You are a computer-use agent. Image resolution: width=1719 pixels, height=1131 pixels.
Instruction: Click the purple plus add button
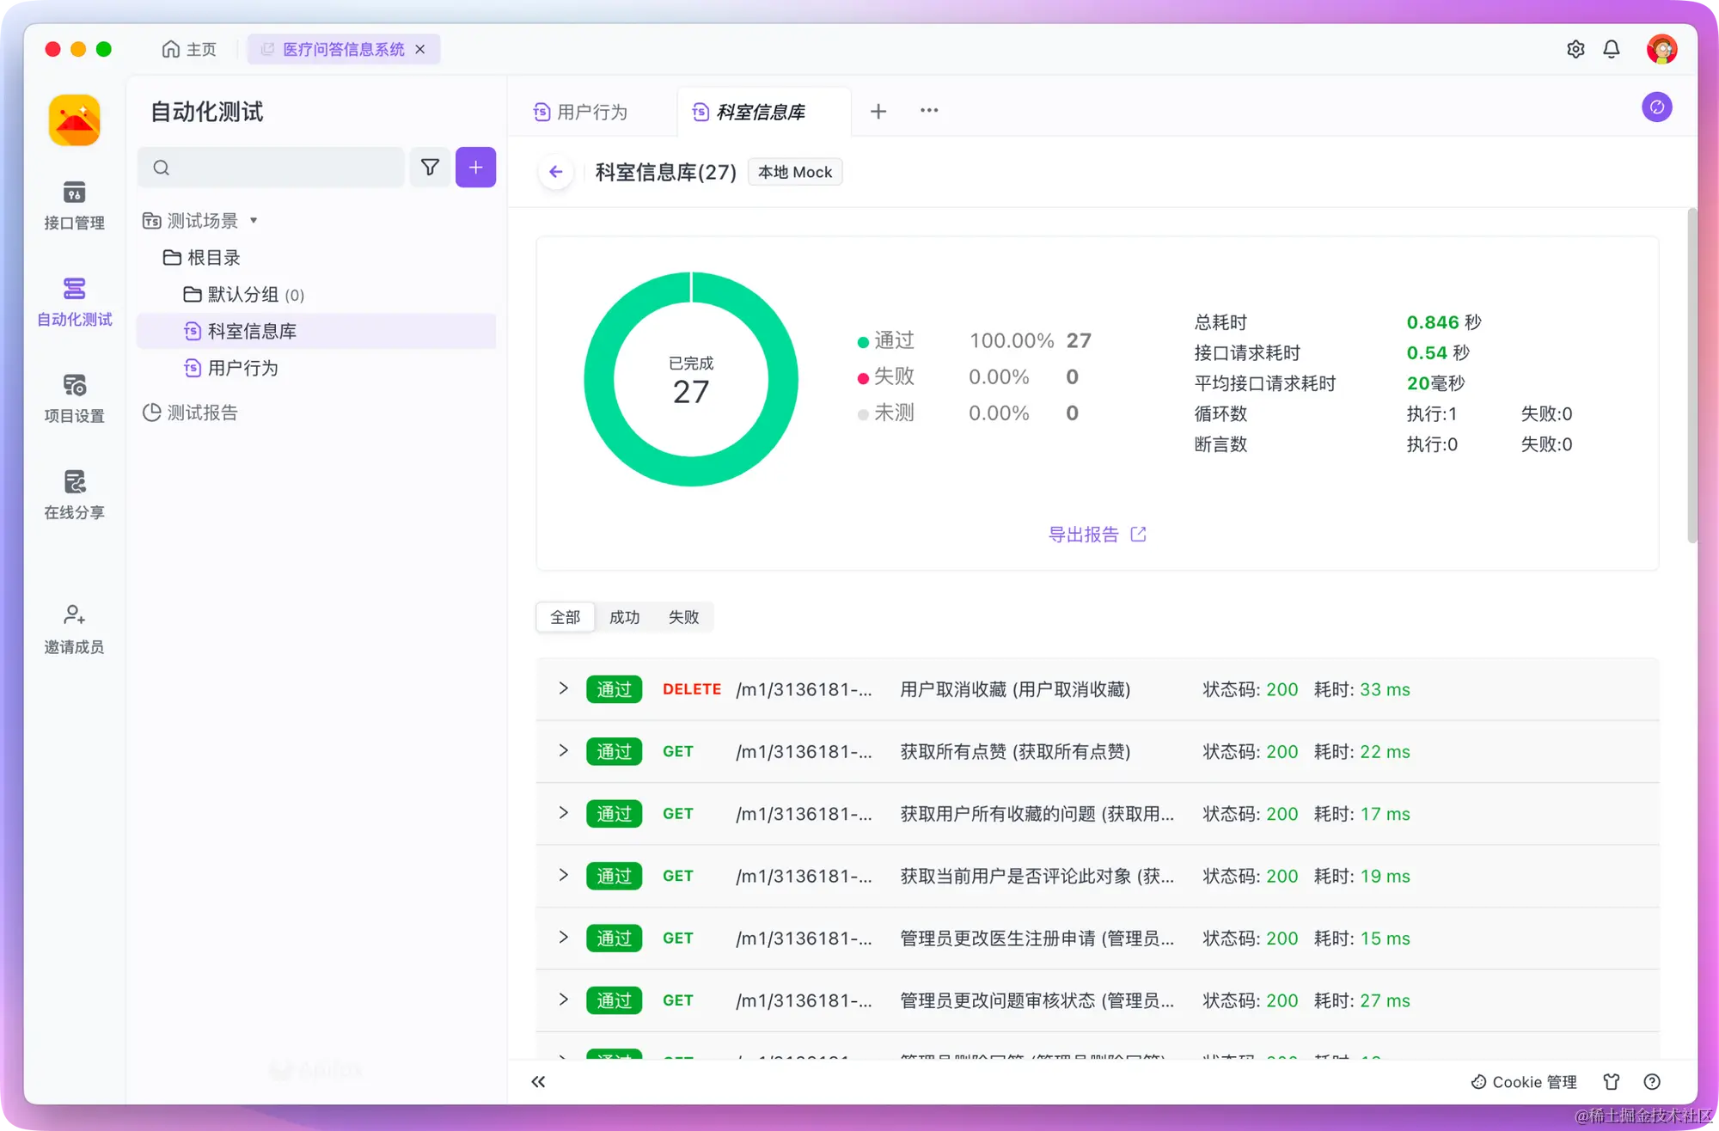(475, 167)
